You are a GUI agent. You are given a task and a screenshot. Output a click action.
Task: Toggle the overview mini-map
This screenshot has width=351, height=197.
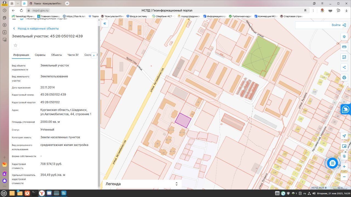click(344, 146)
